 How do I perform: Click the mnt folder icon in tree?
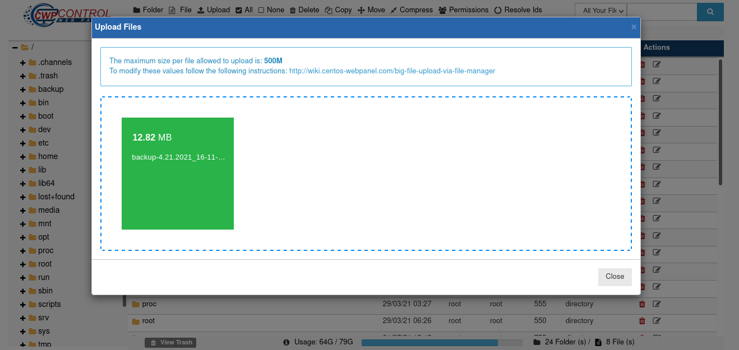click(x=33, y=224)
